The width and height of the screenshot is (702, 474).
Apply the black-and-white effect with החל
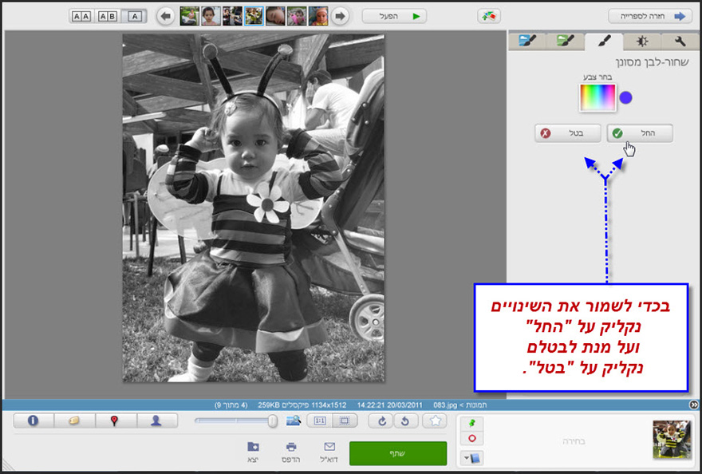coord(638,133)
